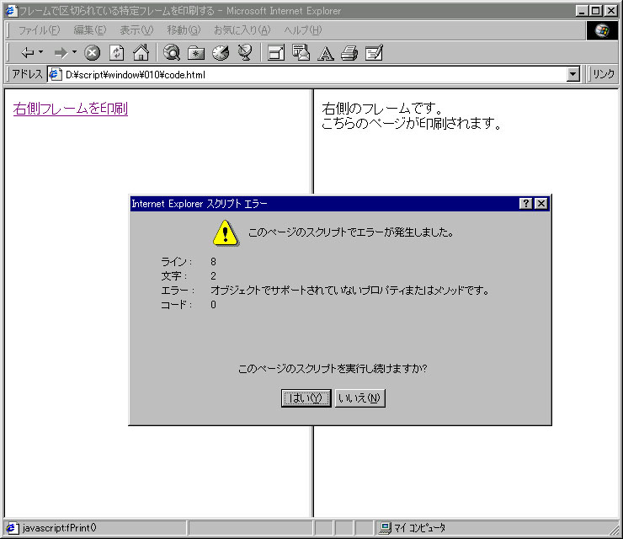Open the 編集(E) menu
This screenshot has width=623, height=539.
pyautogui.click(x=90, y=30)
